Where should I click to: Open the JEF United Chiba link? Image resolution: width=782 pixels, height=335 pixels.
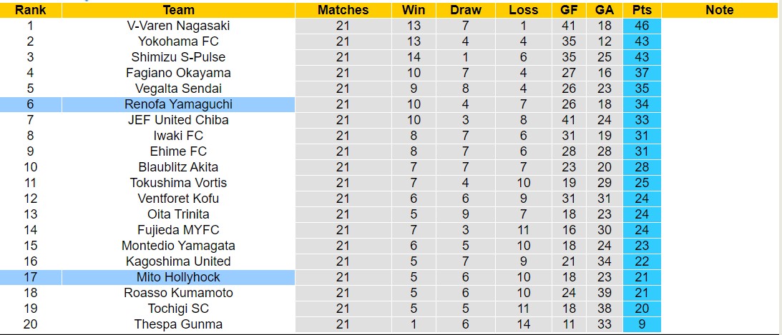pyautogui.click(x=178, y=120)
